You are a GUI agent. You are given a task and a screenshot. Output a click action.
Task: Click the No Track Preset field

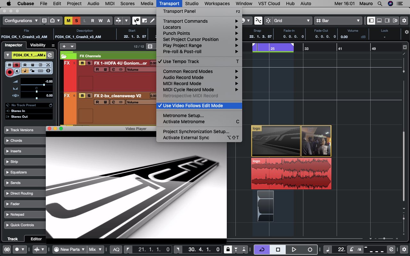pos(29,105)
